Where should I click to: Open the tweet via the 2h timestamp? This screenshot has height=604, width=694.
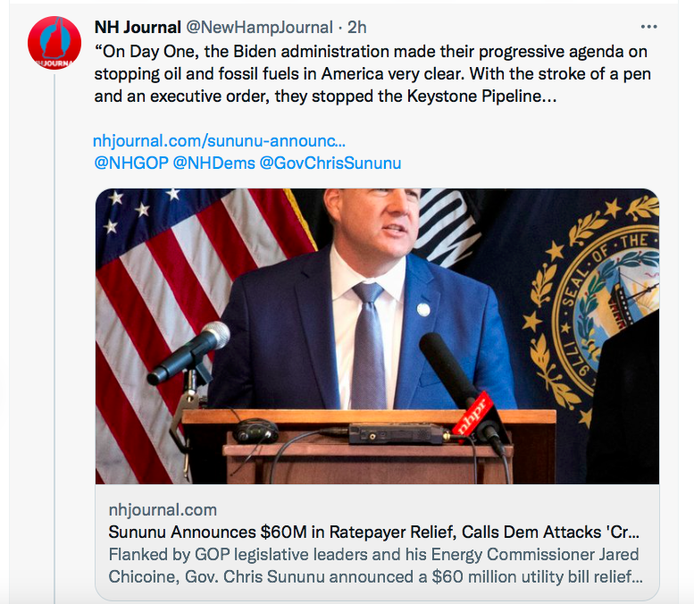click(356, 28)
